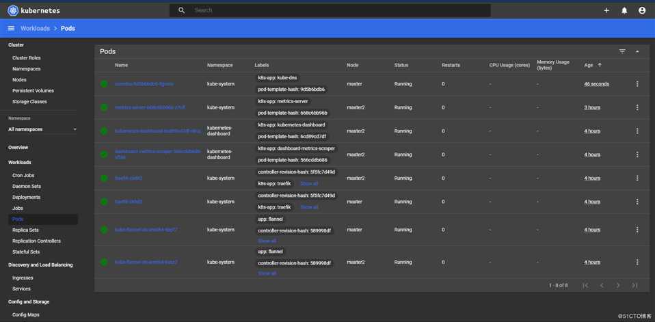This screenshot has width=655, height=322.
Task: Click inside the Search field
Action: point(330,10)
